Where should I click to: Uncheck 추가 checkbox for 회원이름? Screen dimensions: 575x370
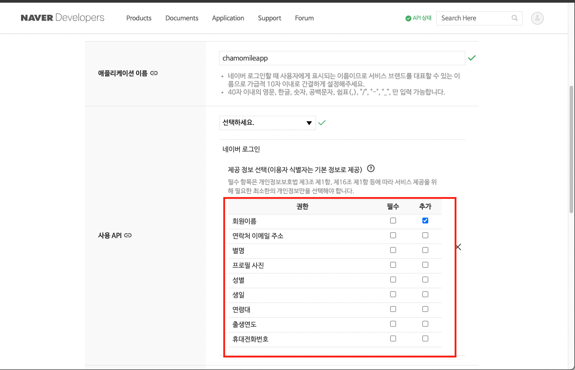click(425, 221)
